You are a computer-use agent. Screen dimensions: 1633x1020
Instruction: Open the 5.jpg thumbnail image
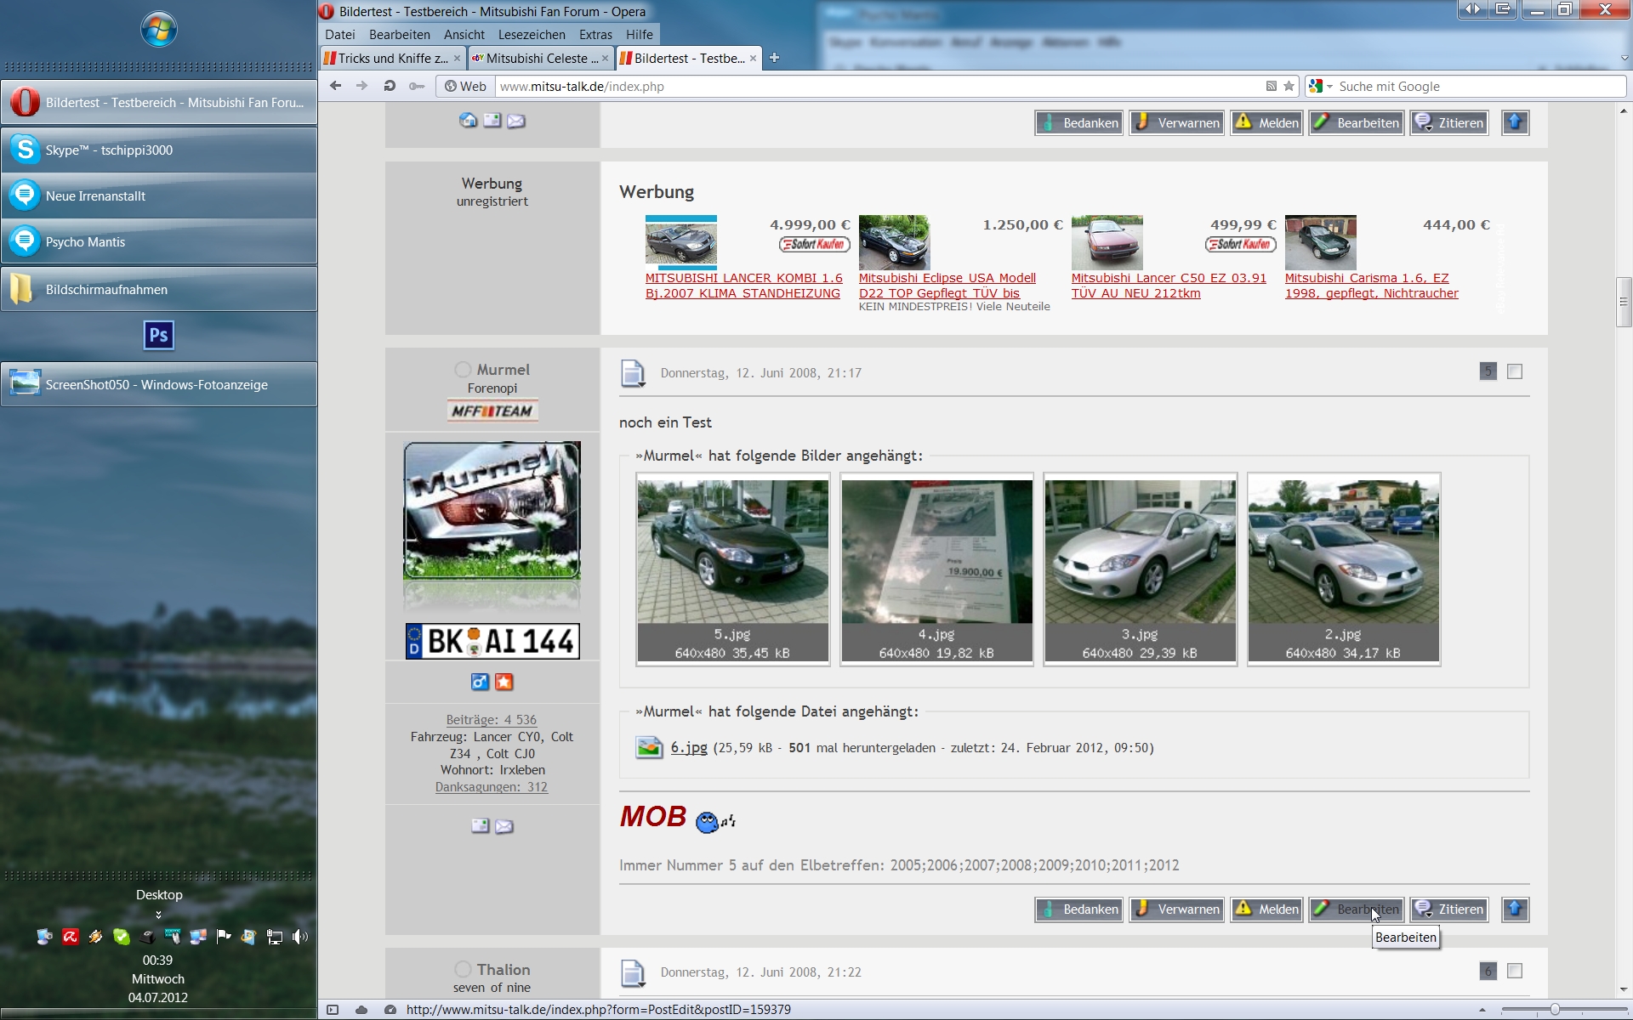[x=732, y=569]
